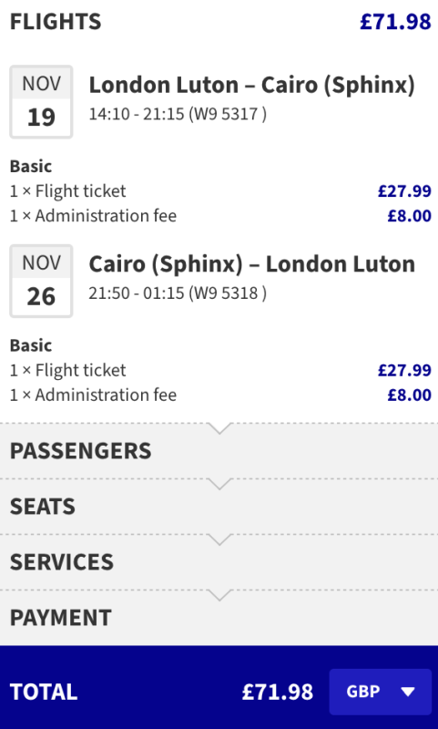Click the chevron above Passengers
Image resolution: width=438 pixels, height=729 pixels.
(x=219, y=428)
